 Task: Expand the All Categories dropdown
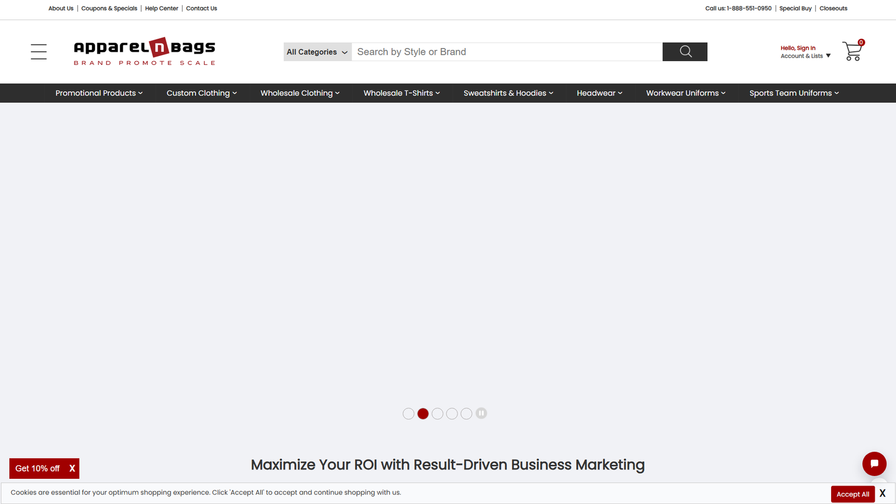317,52
